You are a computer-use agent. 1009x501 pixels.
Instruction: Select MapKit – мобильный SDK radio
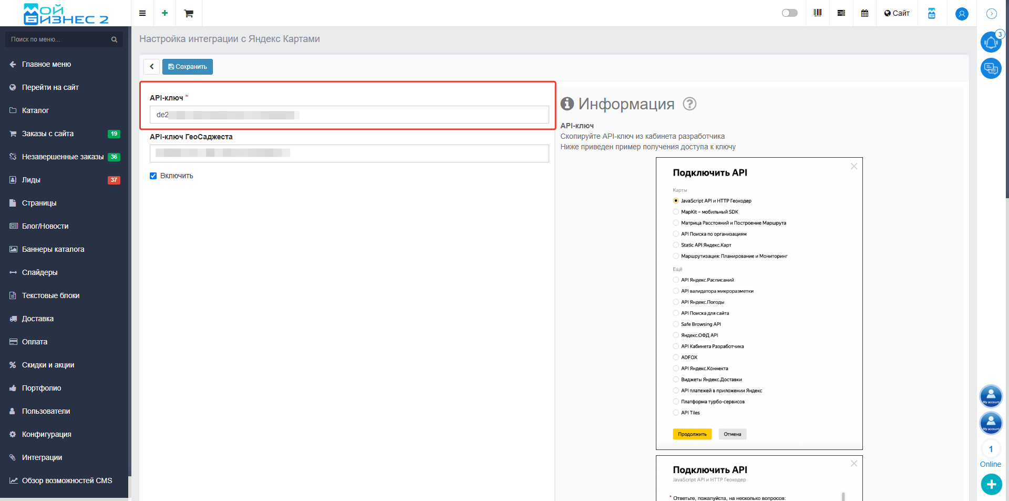pos(676,212)
